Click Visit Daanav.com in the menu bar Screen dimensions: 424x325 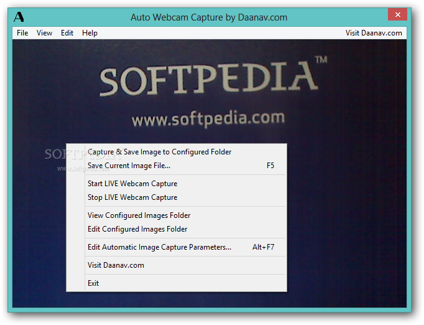[374, 33]
